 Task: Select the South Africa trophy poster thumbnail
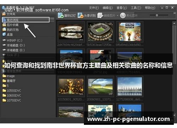pyautogui.click(x=130, y=32)
